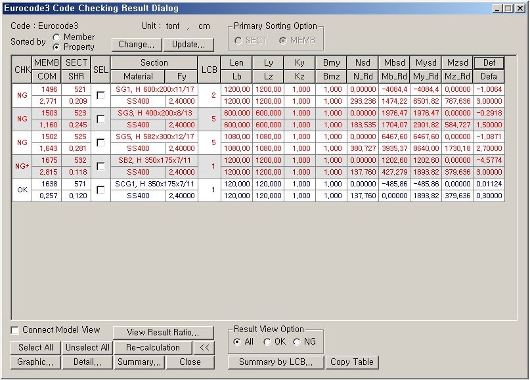Click the SHR column header

(76, 77)
